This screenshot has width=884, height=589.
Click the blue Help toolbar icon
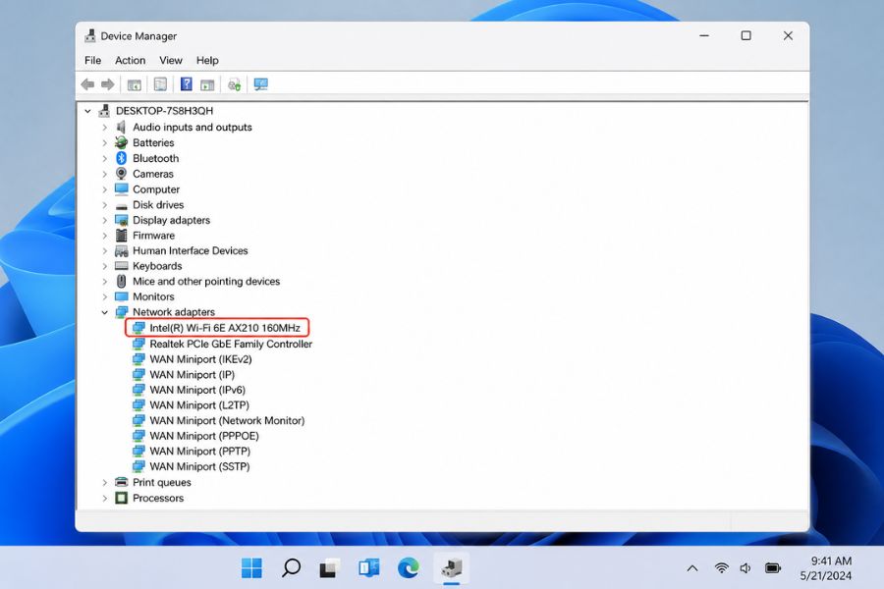tap(186, 84)
